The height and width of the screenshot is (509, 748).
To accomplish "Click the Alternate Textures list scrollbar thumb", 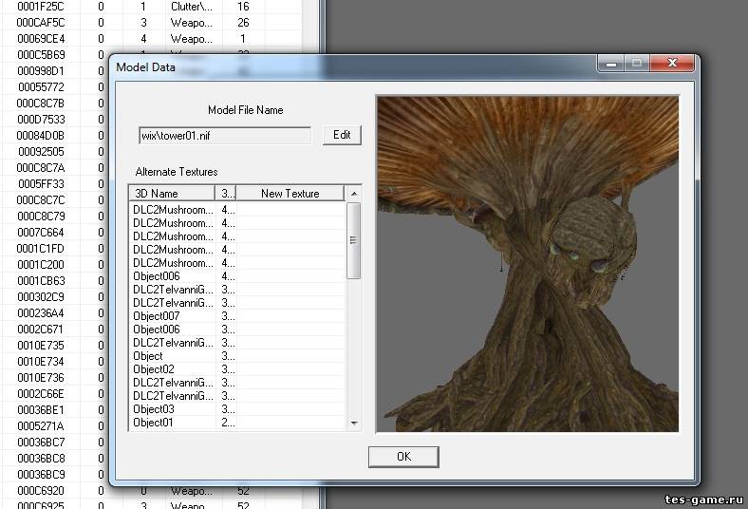I will point(353,240).
